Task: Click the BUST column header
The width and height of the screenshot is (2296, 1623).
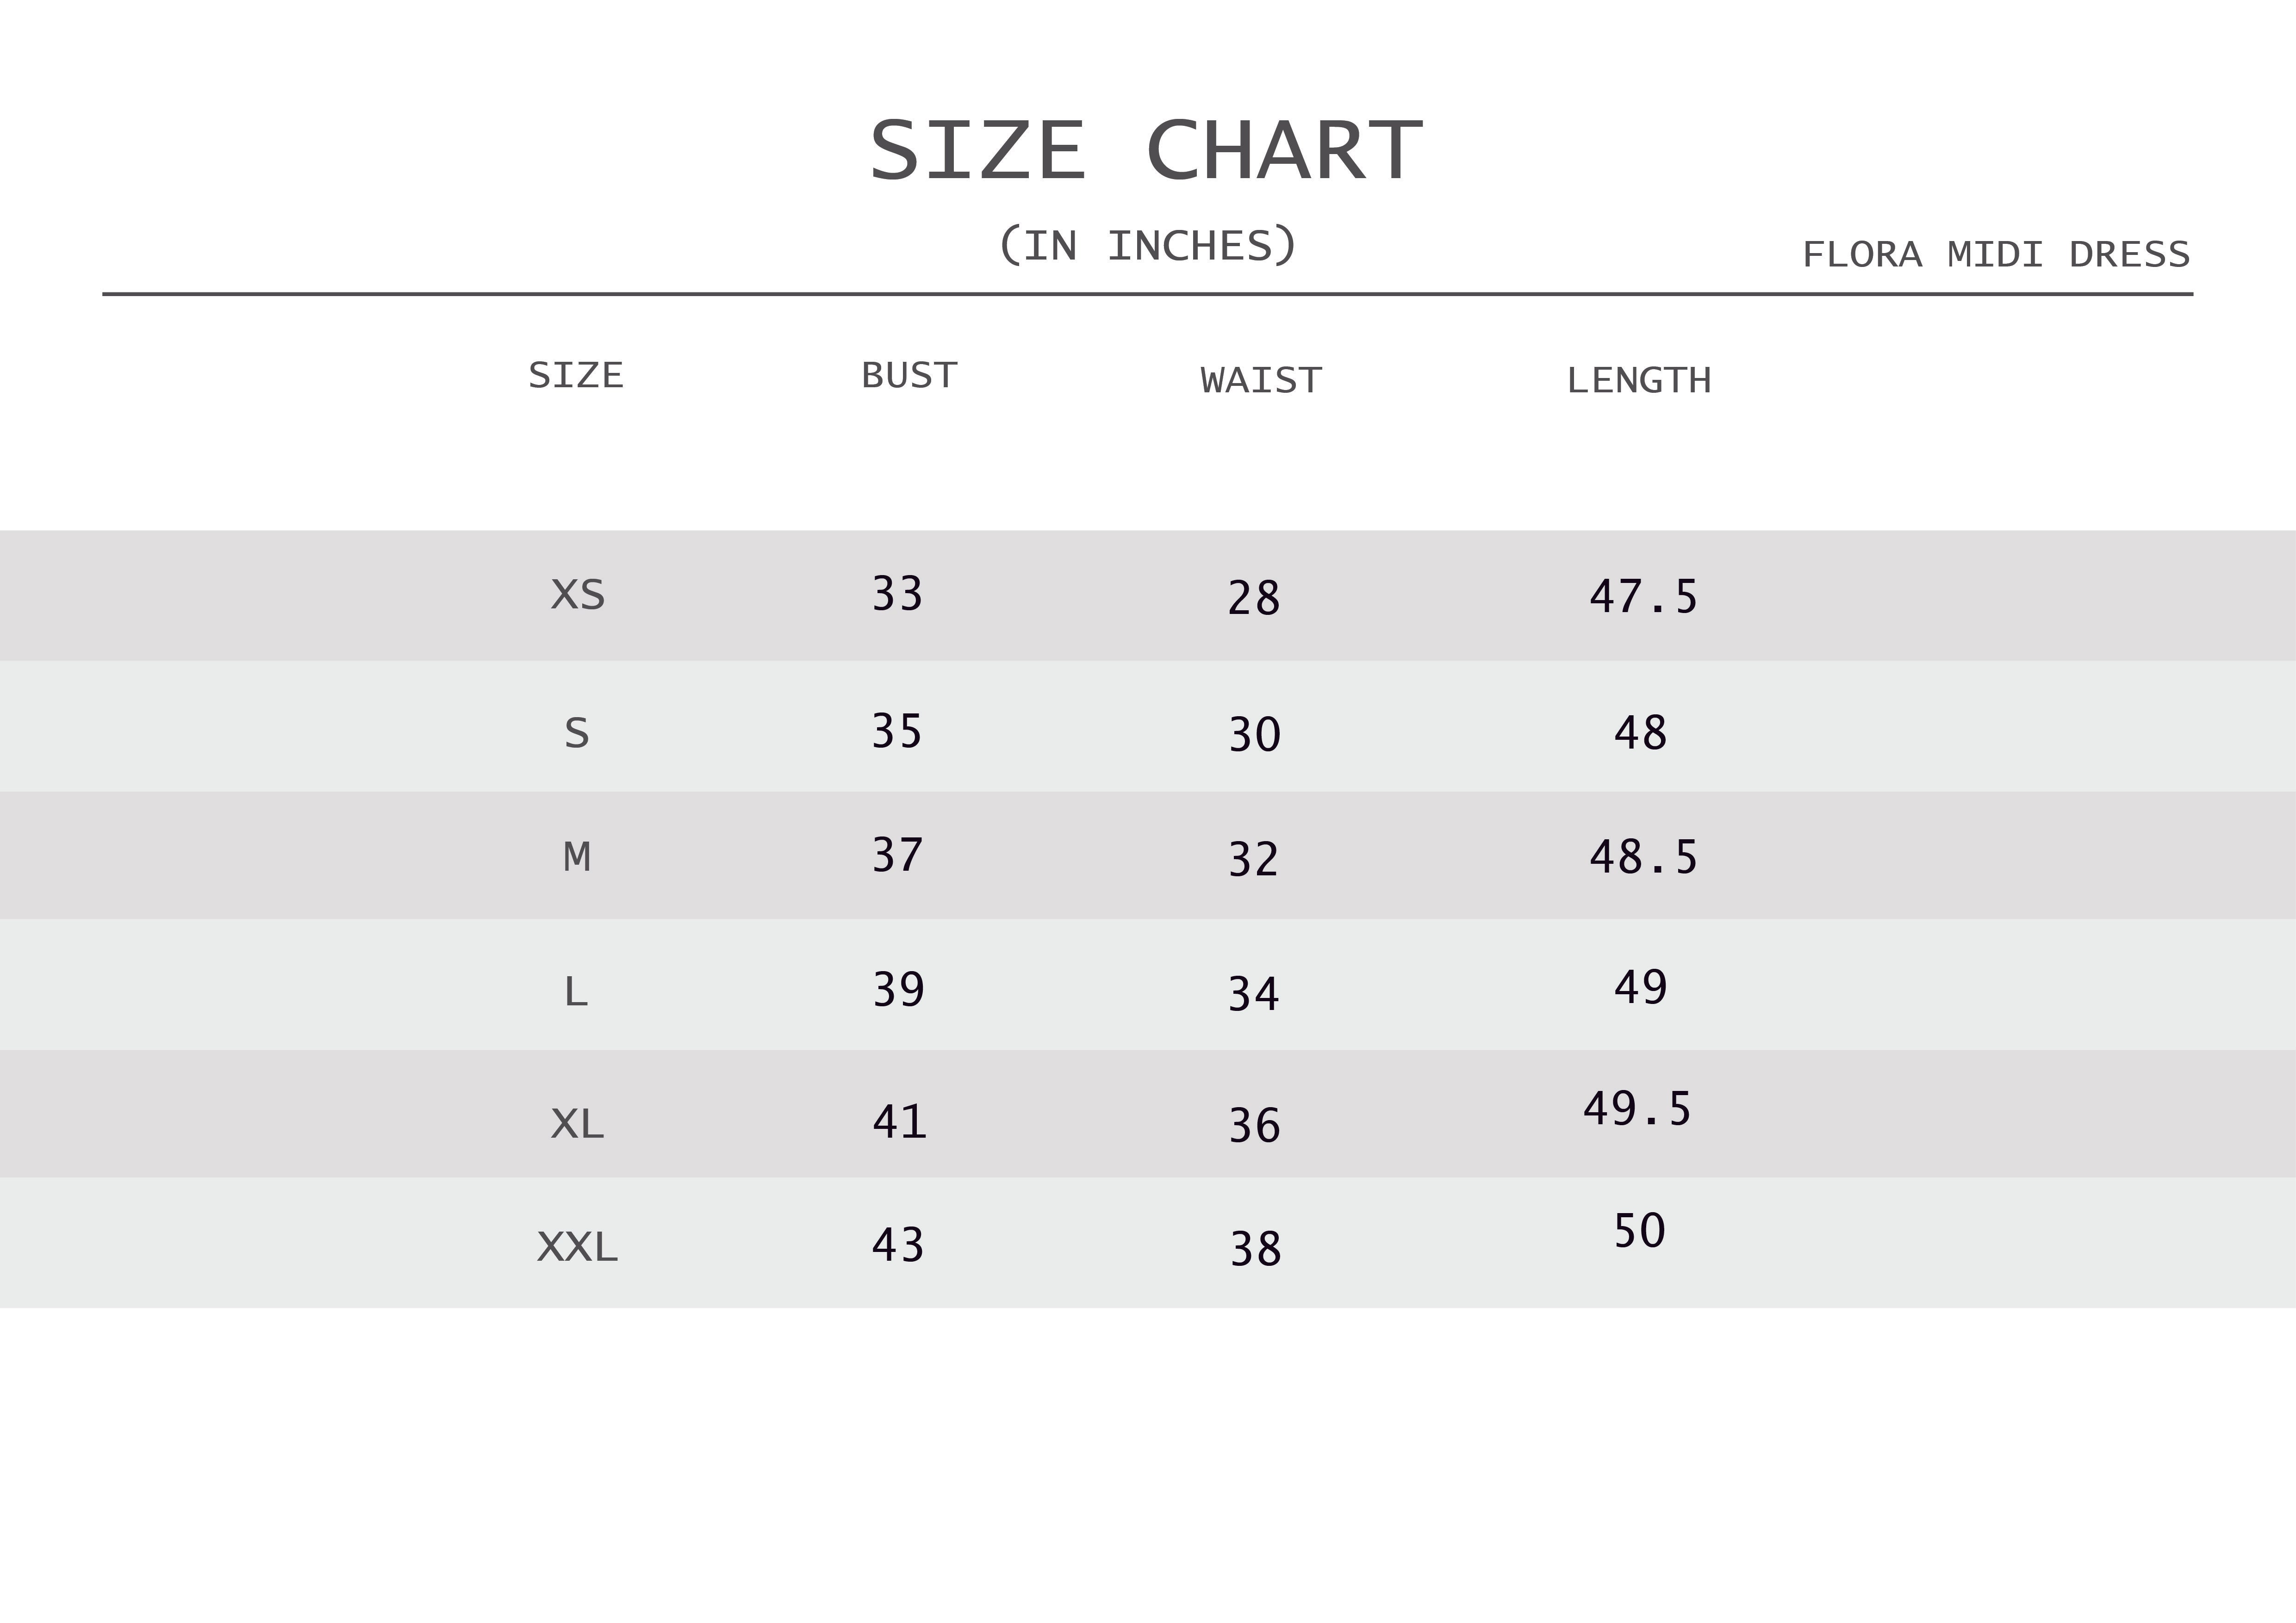Action: coord(909,376)
